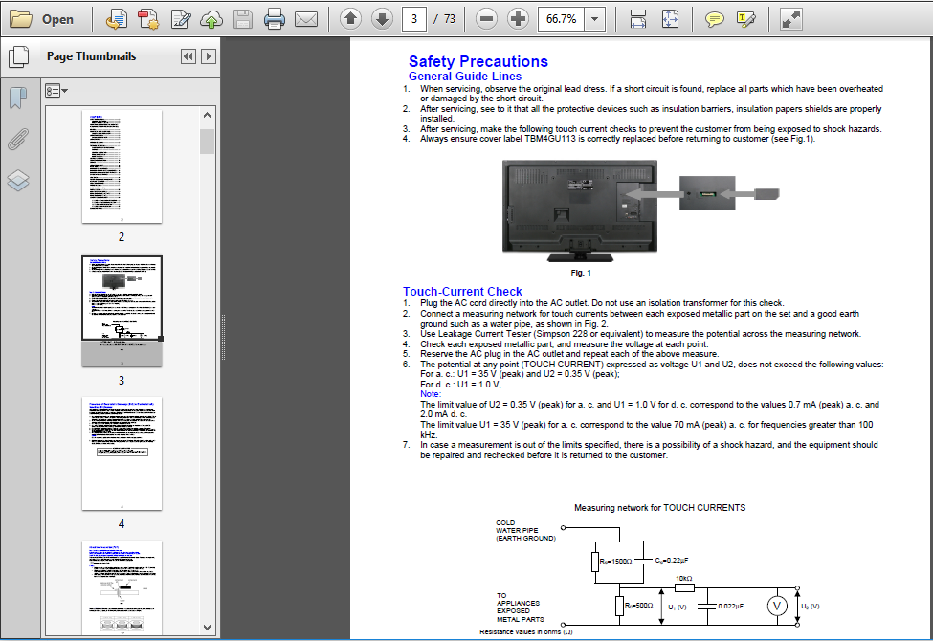
Task: Open a file with the Open button
Action: click(x=42, y=19)
